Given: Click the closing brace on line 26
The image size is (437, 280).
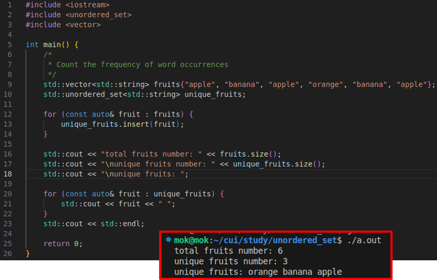Looking at the screenshot, I should click(x=27, y=253).
